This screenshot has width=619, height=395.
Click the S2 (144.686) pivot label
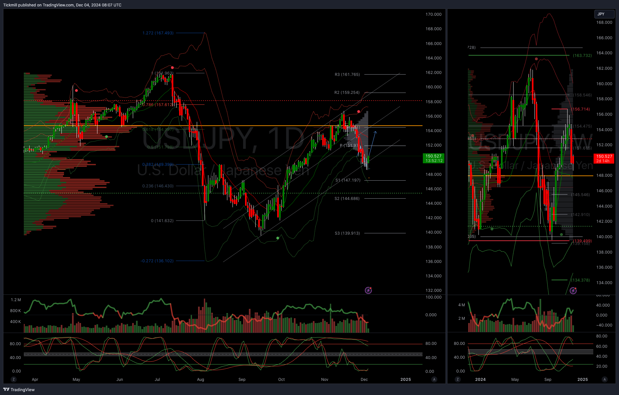pyautogui.click(x=347, y=198)
